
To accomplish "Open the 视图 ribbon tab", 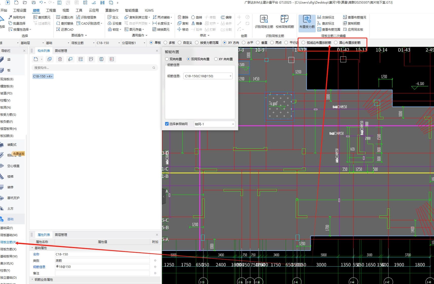I will (x=66, y=10).
